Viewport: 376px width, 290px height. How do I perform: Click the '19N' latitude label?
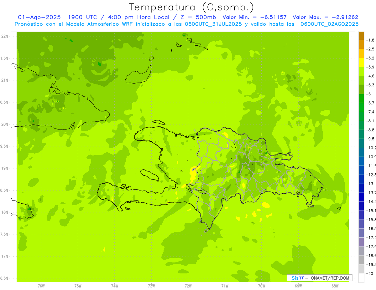(4, 168)
